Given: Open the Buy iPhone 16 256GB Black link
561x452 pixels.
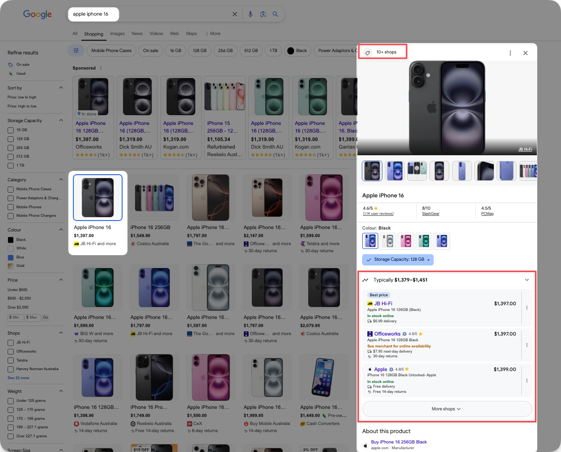Looking at the screenshot, I should pyautogui.click(x=399, y=442).
